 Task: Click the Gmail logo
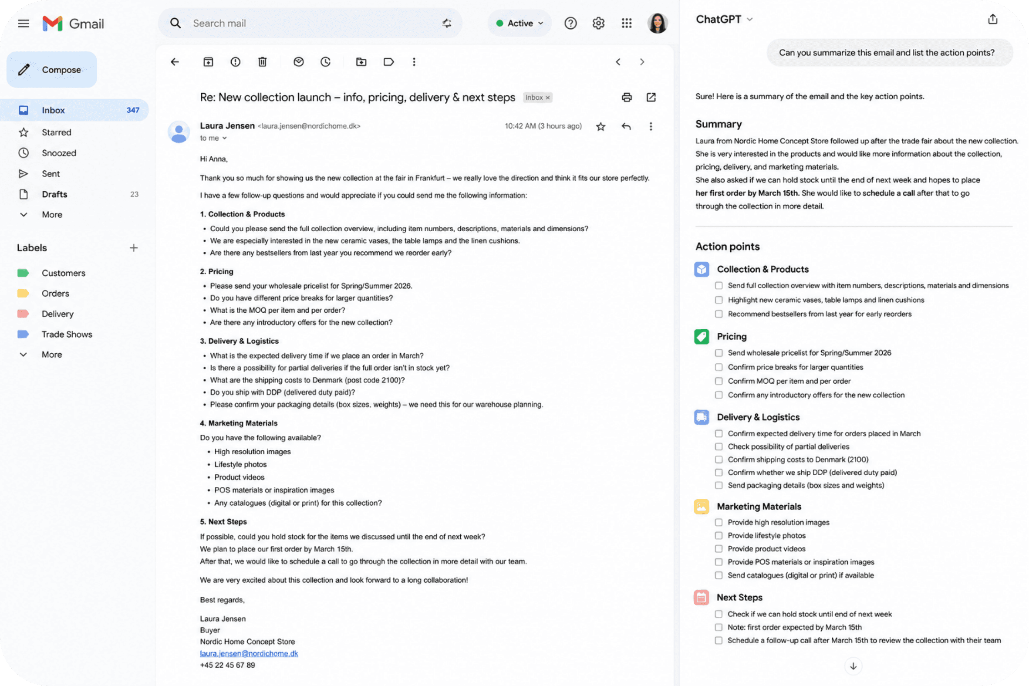click(73, 23)
